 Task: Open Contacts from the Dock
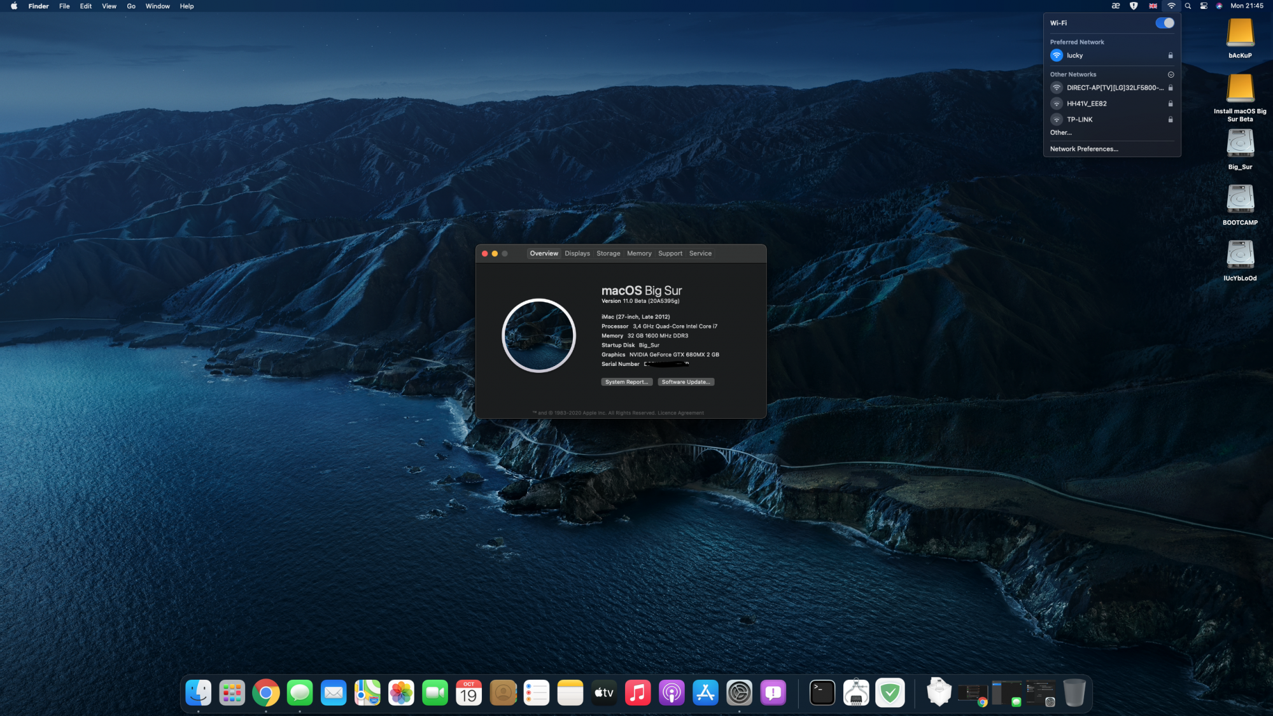[x=503, y=693]
